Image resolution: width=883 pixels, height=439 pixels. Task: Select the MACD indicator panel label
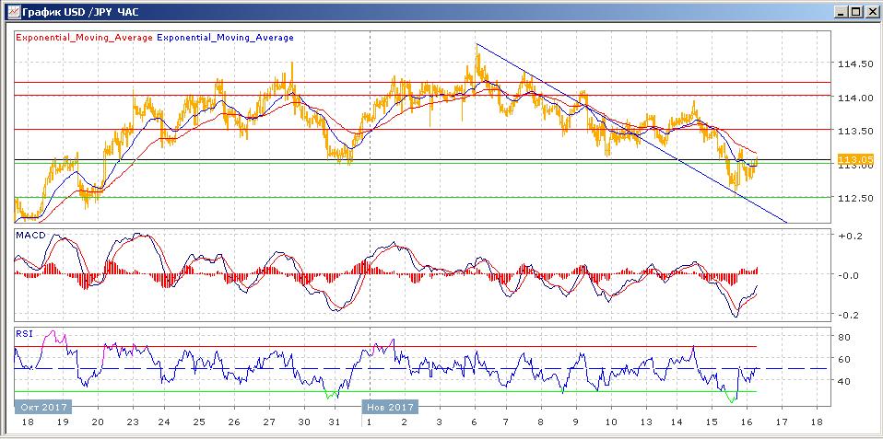tap(29, 237)
